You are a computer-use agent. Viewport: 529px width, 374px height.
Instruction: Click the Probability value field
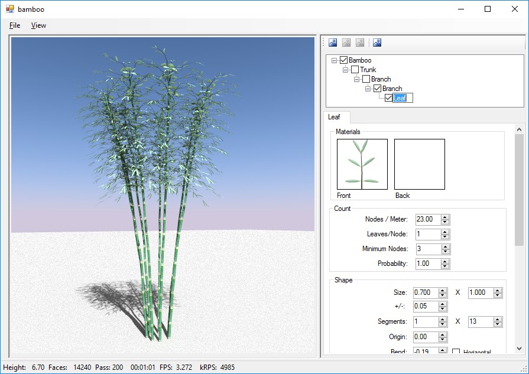click(428, 264)
